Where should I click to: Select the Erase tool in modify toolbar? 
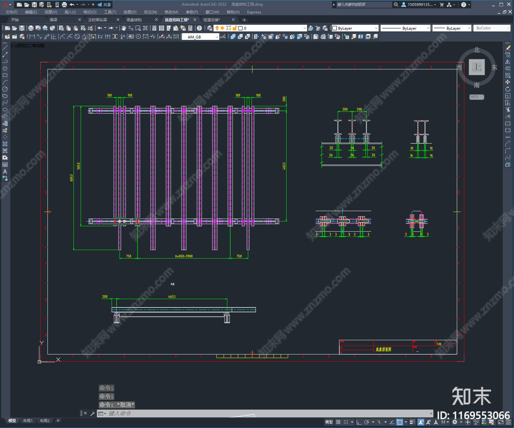tap(508, 48)
